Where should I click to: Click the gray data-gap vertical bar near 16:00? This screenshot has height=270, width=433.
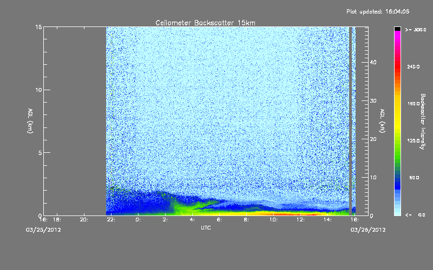(x=351, y=121)
